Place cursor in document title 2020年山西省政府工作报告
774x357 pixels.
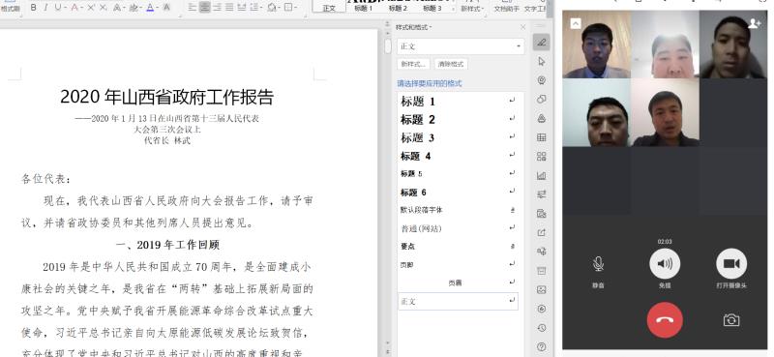166,97
